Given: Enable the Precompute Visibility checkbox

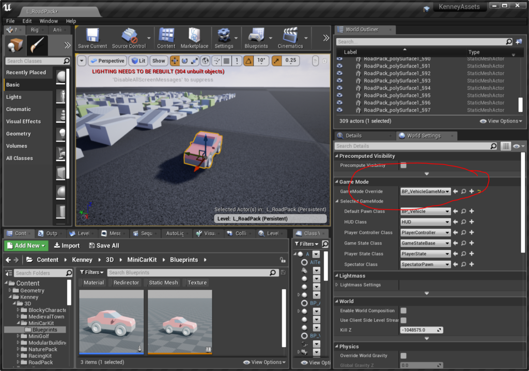Looking at the screenshot, I should click(403, 165).
